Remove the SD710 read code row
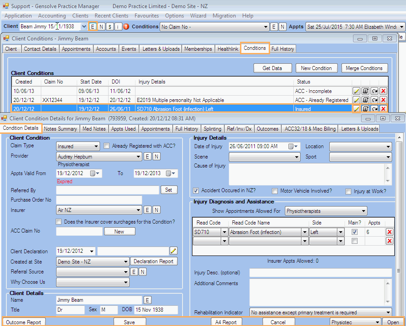This screenshot has height=326, width=406. [x=389, y=232]
